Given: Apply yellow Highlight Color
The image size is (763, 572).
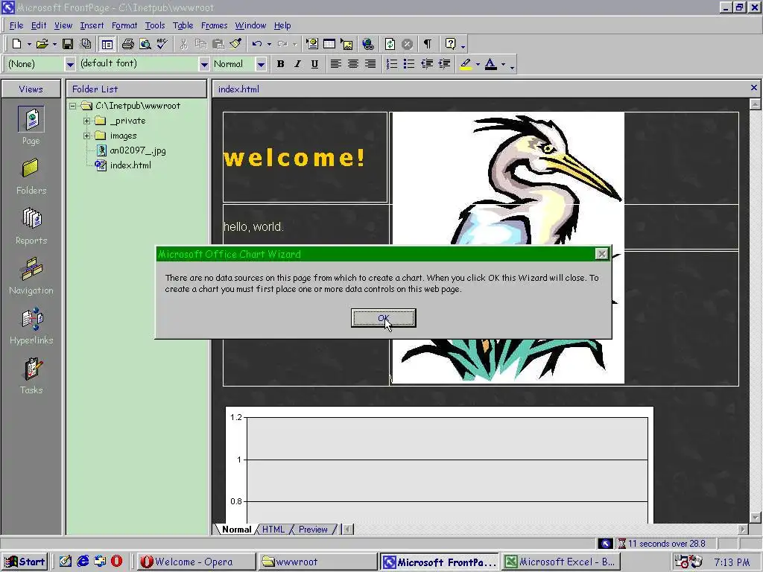Looking at the screenshot, I should point(466,64).
